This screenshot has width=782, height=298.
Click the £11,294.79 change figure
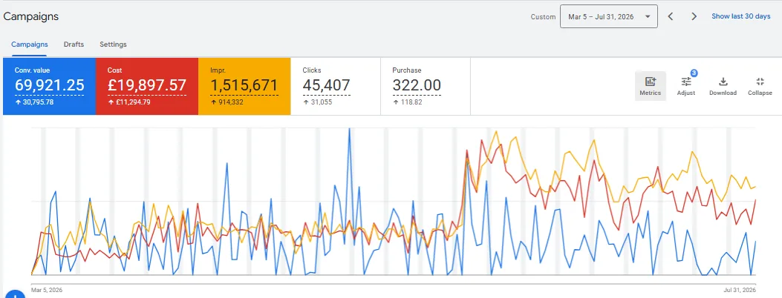coord(132,102)
